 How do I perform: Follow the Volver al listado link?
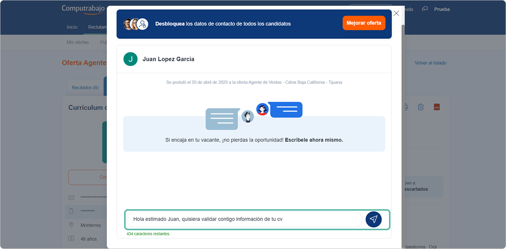click(430, 63)
